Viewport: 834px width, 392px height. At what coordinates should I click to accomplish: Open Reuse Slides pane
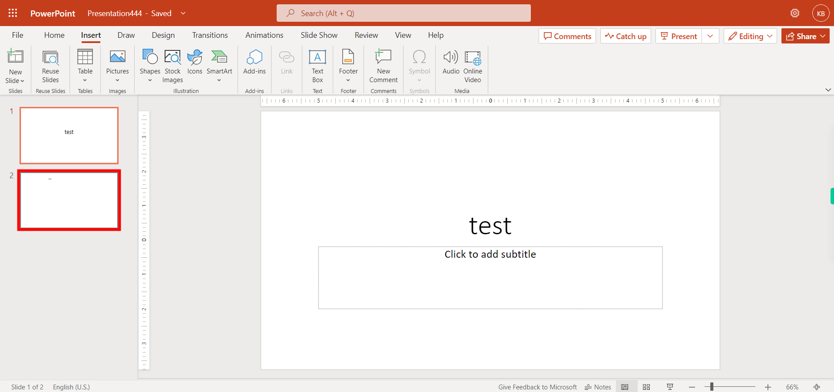pyautogui.click(x=50, y=66)
